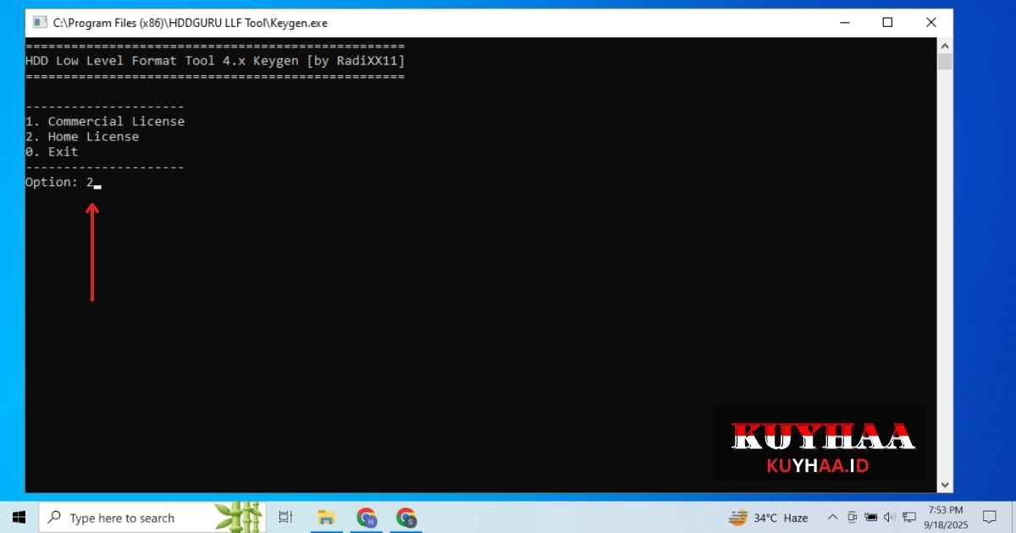
Task: Minimize the Keygen.exe console window
Action: pyautogui.click(x=844, y=23)
